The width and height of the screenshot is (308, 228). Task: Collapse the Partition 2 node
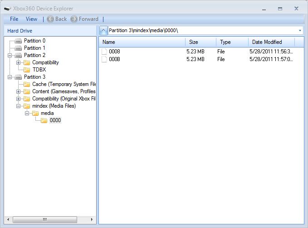pyautogui.click(x=10, y=56)
